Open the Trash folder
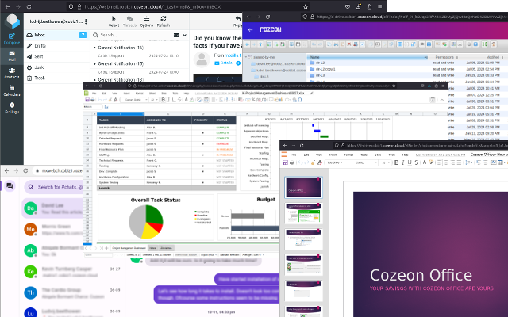The height and width of the screenshot is (317, 508). pyautogui.click(x=40, y=78)
